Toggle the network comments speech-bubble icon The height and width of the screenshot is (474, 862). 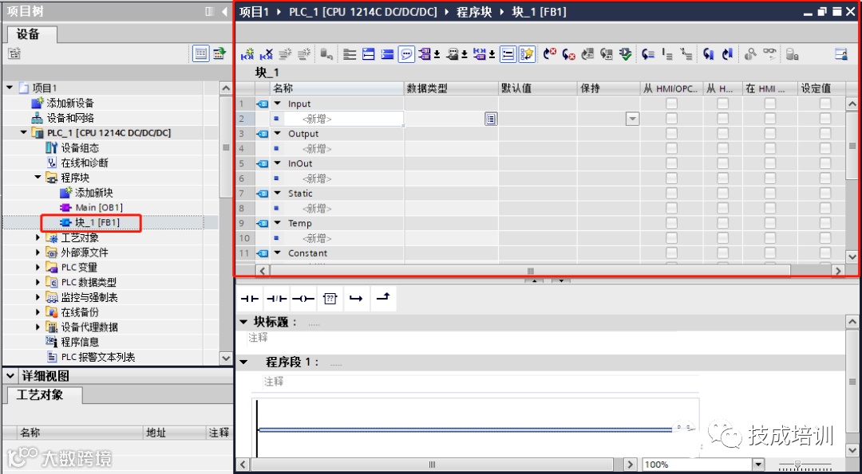[x=406, y=53]
